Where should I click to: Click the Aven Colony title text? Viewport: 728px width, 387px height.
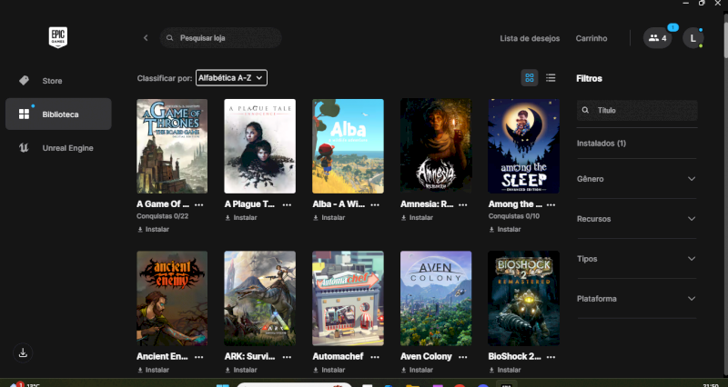pos(426,356)
